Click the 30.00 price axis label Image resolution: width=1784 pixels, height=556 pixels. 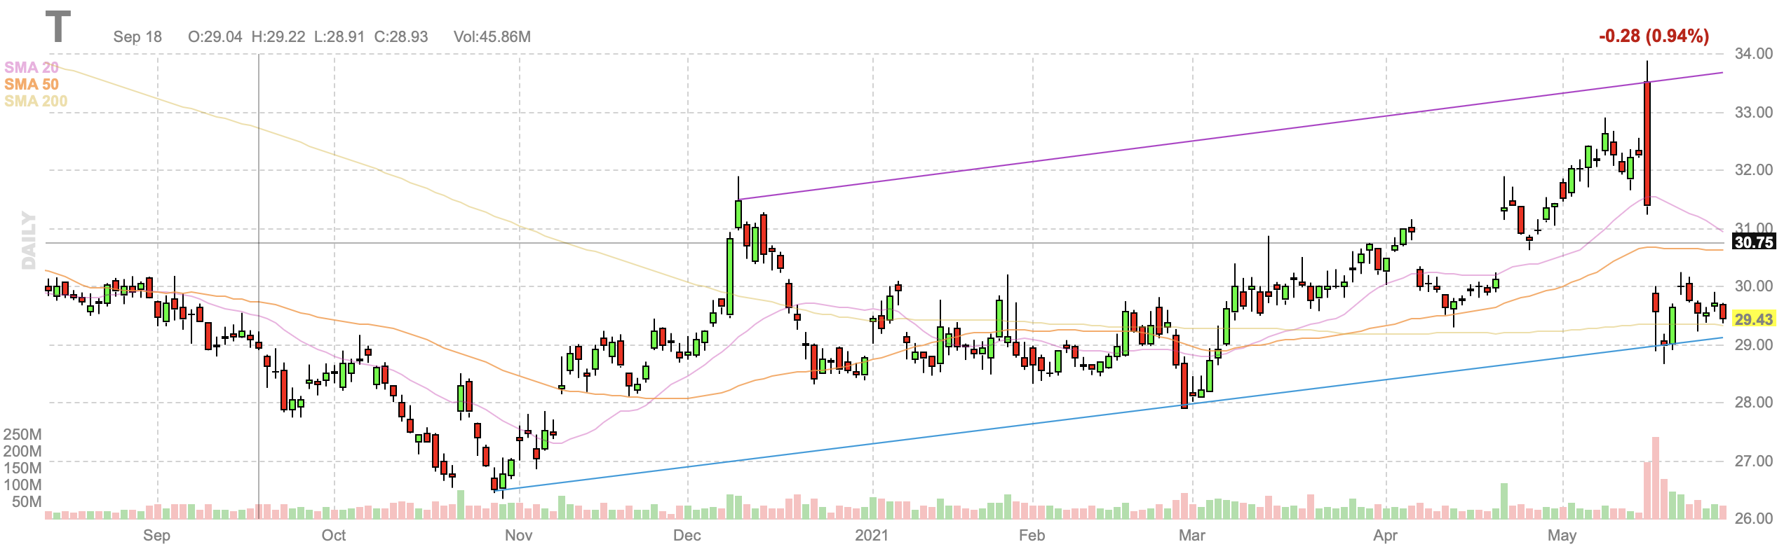click(x=1753, y=286)
